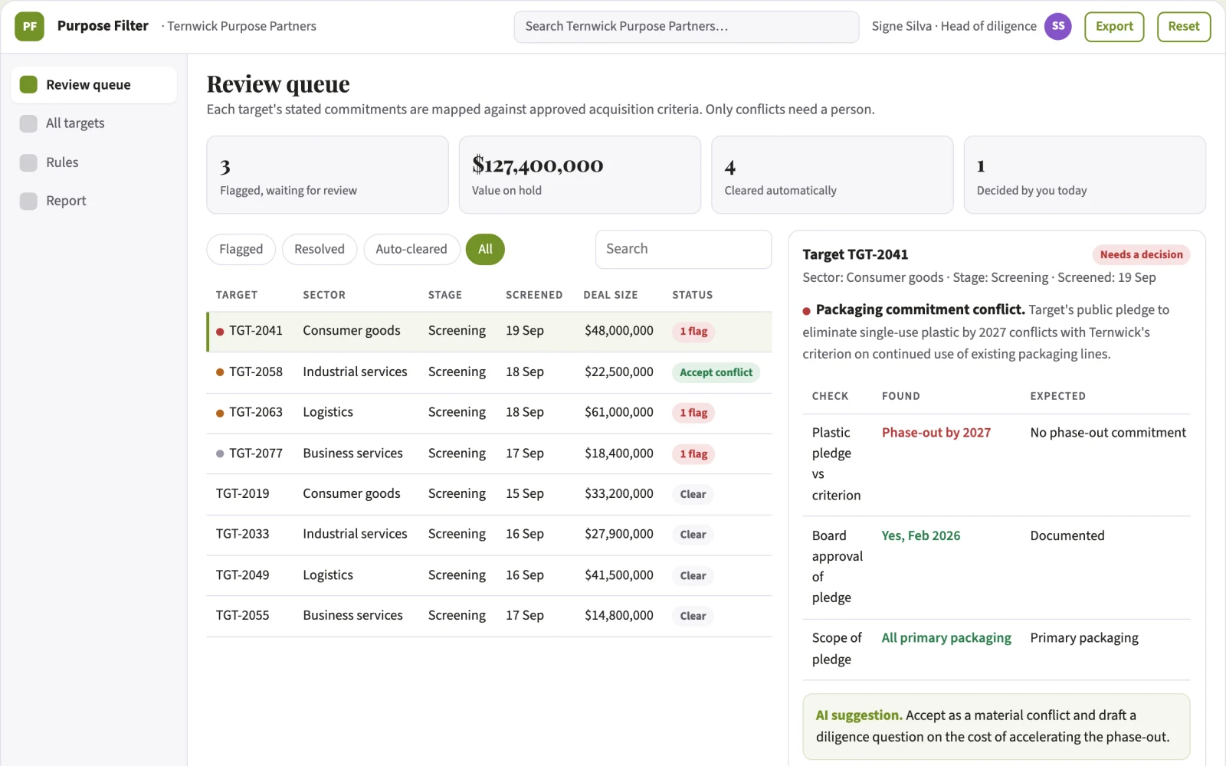The image size is (1226, 766).
Task: Click the $61,000,000 deal size cell
Action: point(619,412)
